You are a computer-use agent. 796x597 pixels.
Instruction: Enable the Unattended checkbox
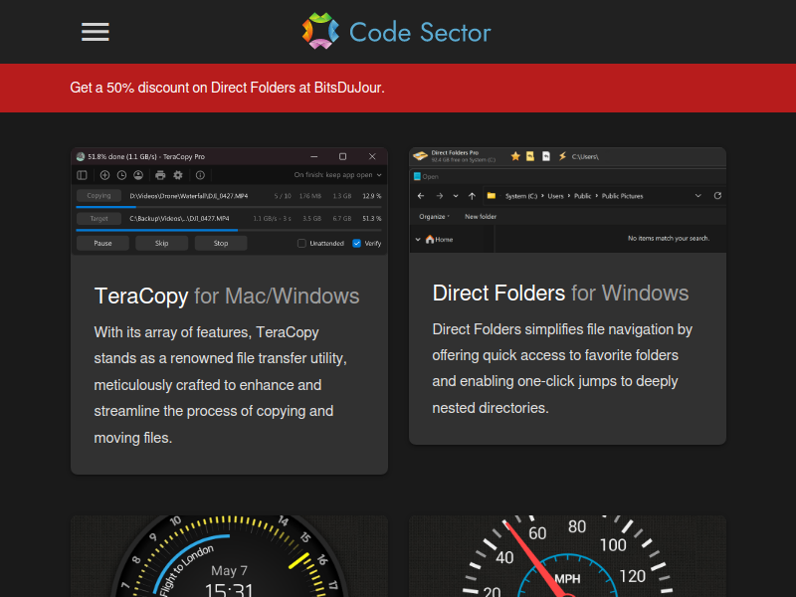point(302,243)
